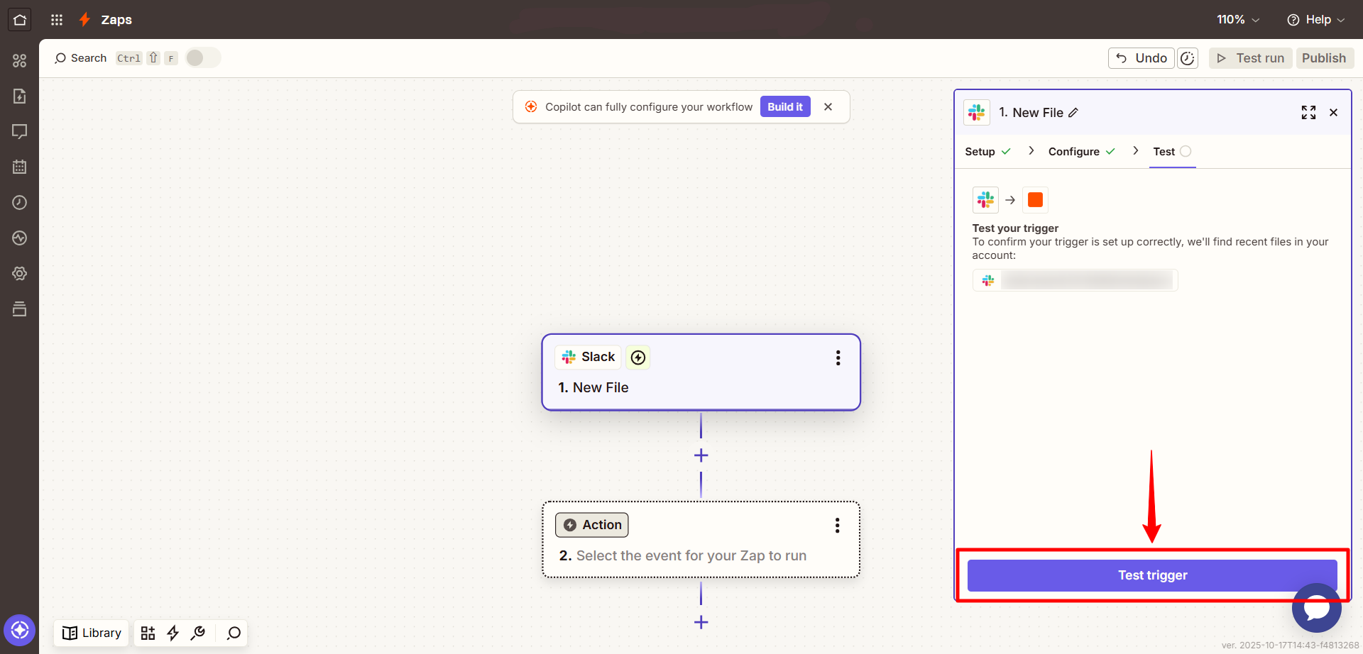Click the Zaps lightning bolt logo
The width and height of the screenshot is (1363, 654).
(84, 20)
